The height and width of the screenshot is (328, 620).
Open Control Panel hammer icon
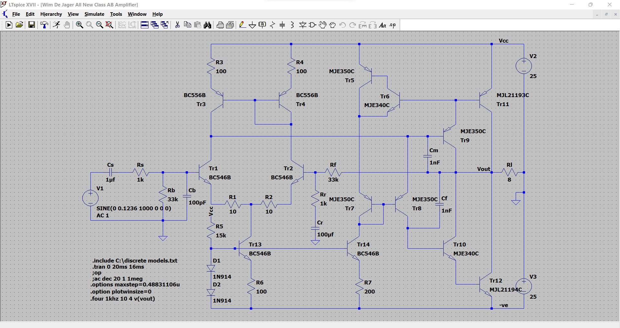pos(44,25)
